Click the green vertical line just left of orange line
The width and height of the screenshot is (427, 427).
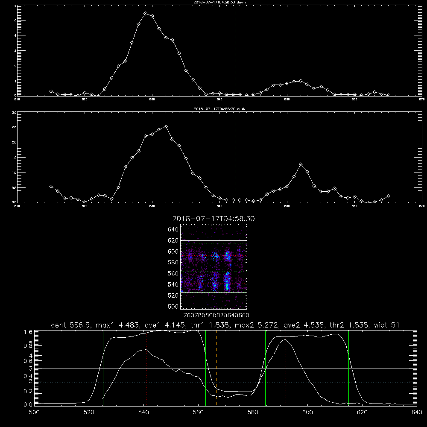click(206, 368)
